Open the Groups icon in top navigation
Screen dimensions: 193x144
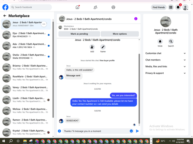(x=113, y=7)
